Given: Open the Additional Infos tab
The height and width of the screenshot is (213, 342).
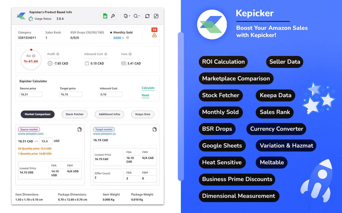Looking at the screenshot, I should point(110,114).
